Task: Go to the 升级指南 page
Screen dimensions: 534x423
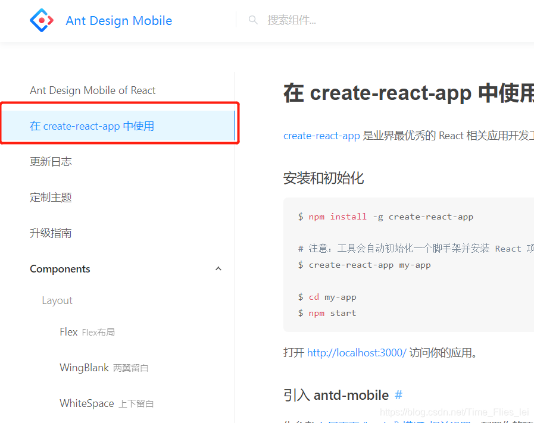Action: coord(51,233)
